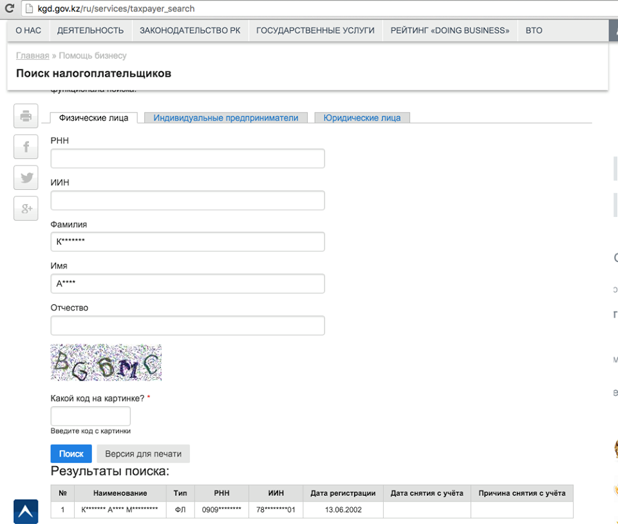Open the «О НАС» menu
Viewport: 618px width, 524px height.
click(x=28, y=30)
